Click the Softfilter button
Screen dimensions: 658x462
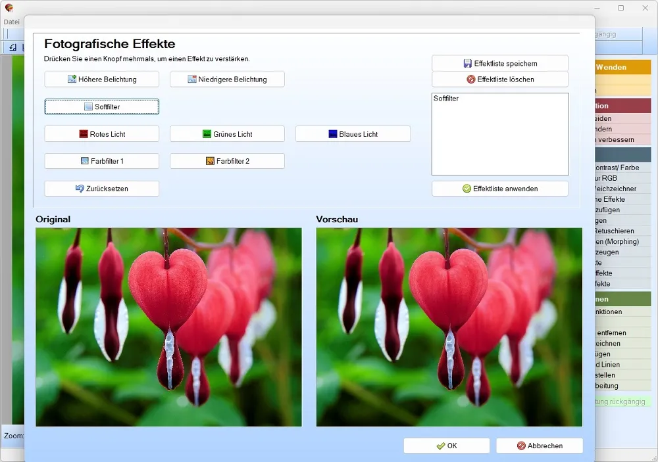(x=101, y=106)
